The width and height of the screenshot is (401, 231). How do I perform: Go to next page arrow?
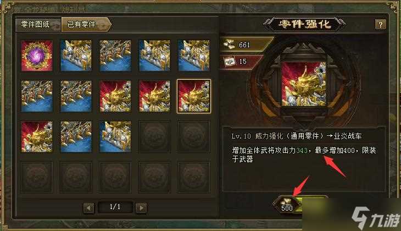click(x=141, y=208)
